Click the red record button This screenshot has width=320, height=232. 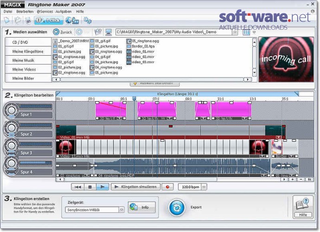(167, 187)
